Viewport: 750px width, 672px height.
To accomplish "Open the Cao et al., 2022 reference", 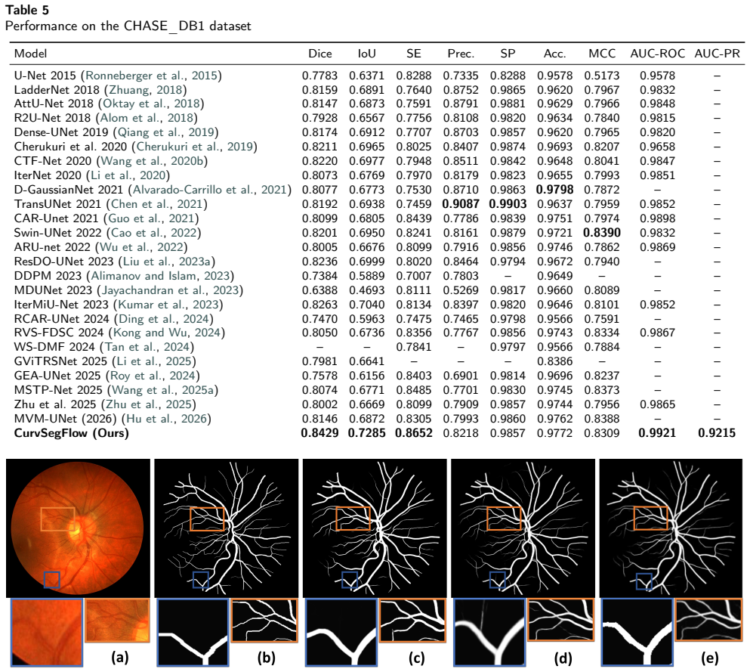I will point(154,233).
